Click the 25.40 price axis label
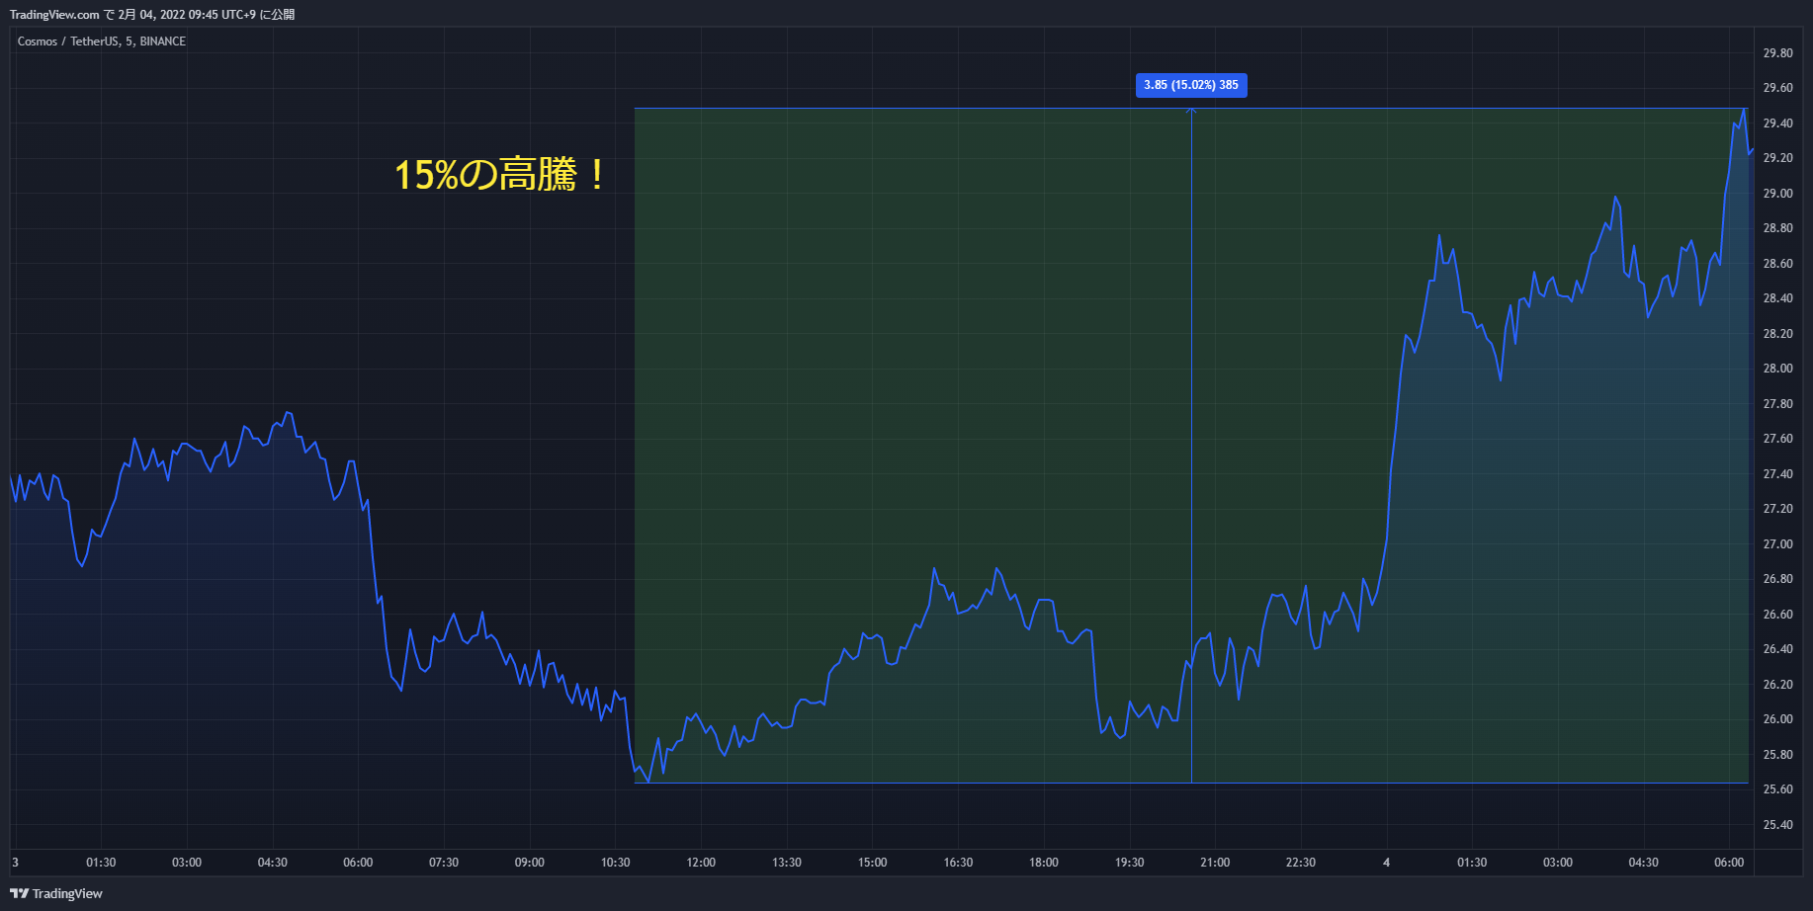Image resolution: width=1813 pixels, height=911 pixels. [x=1777, y=825]
